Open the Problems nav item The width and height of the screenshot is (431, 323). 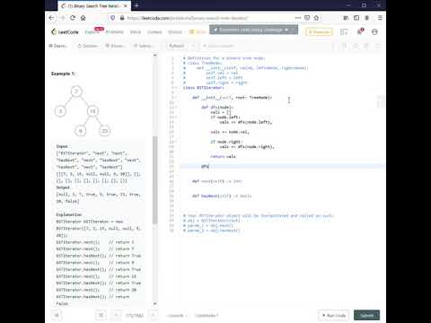point(115,32)
